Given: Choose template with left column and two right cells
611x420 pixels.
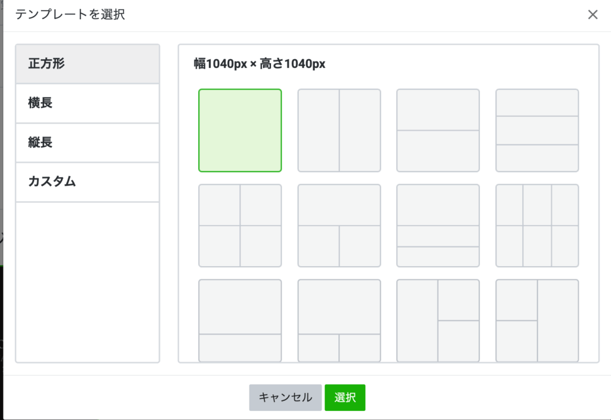Looking at the screenshot, I should 438,320.
